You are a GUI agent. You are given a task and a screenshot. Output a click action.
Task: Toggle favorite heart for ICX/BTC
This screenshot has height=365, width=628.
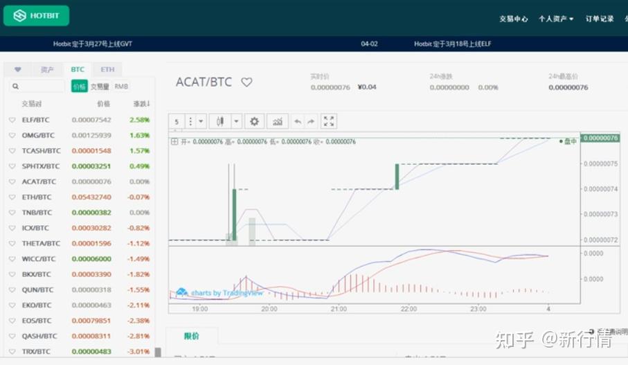(12, 228)
